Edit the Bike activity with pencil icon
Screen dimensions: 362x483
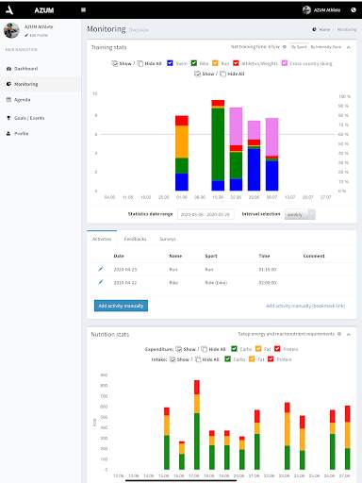point(101,282)
